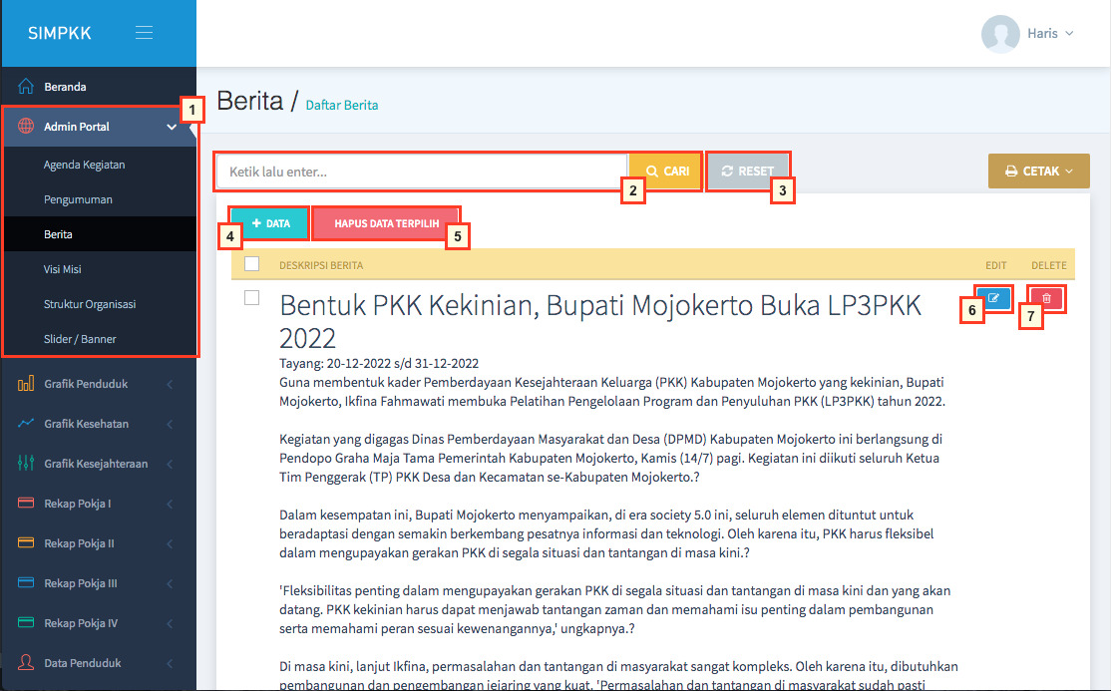Viewport: 1111px width, 691px height.
Task: Open the Daftar Berita breadcrumb link
Action: tap(341, 105)
